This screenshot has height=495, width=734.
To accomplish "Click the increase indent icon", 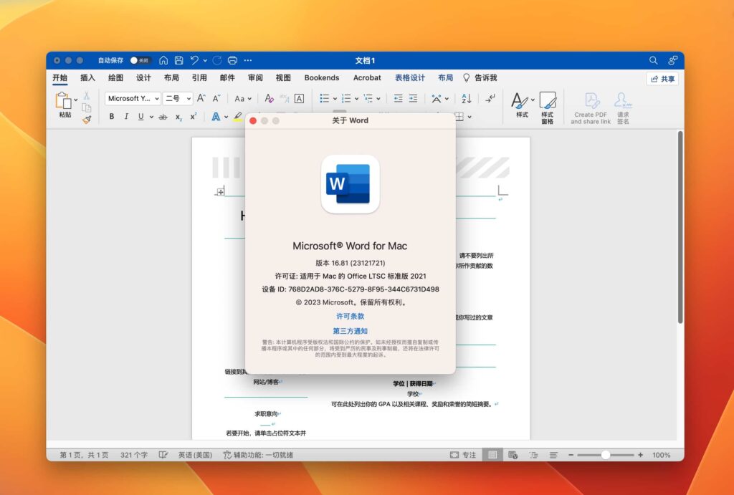I will coord(413,98).
